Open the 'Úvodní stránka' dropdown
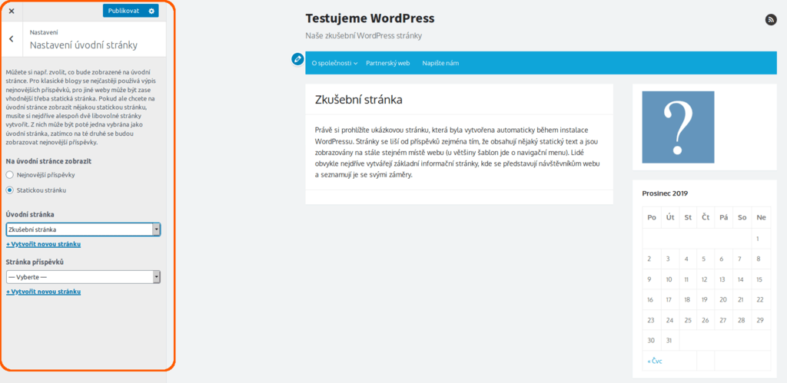Screen dimensions: 787x383 point(83,229)
